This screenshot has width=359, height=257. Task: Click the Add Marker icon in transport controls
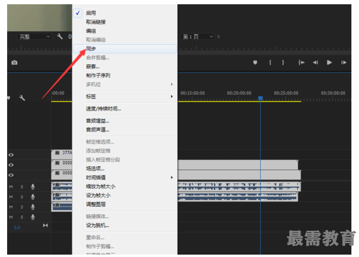click(255, 63)
